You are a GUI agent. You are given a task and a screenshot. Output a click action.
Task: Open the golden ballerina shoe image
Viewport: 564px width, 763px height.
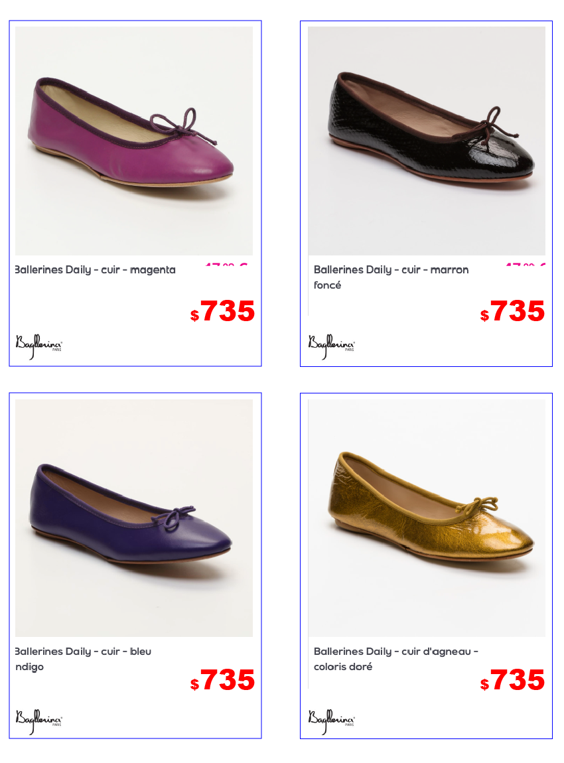[427, 518]
